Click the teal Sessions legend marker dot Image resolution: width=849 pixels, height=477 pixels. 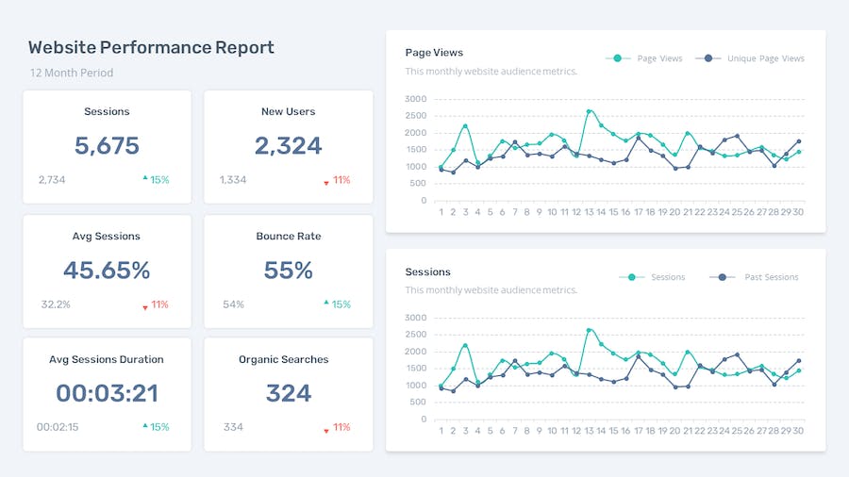click(631, 277)
